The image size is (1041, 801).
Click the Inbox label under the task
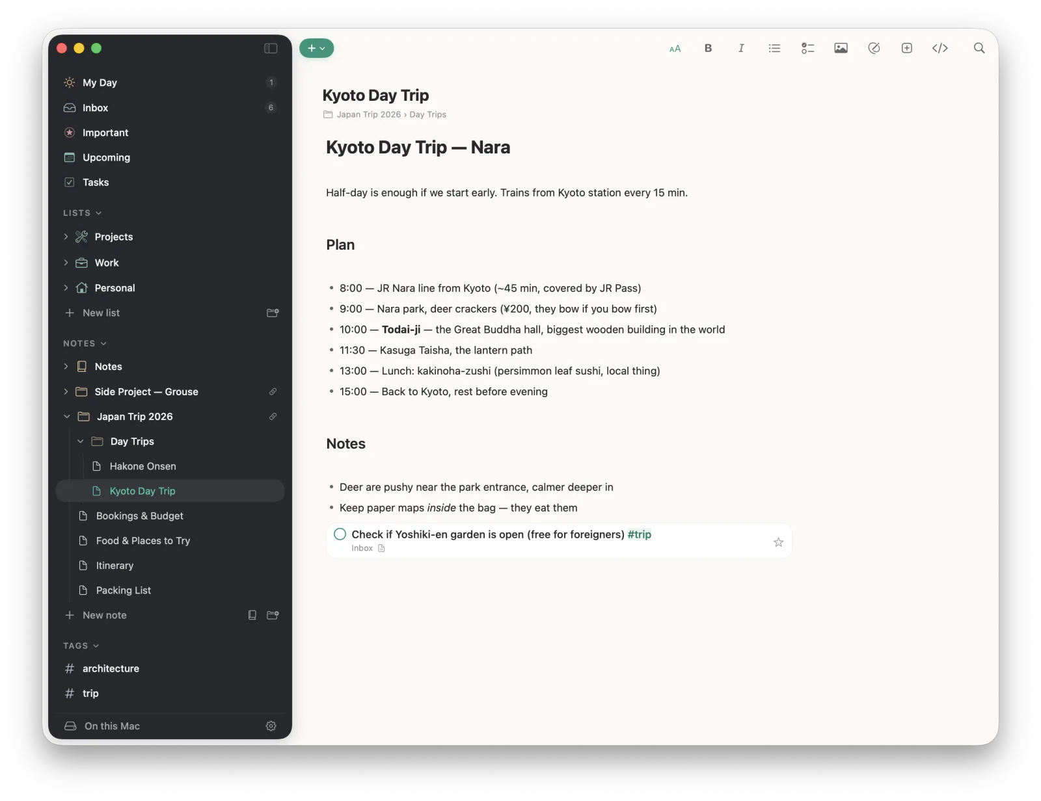362,548
